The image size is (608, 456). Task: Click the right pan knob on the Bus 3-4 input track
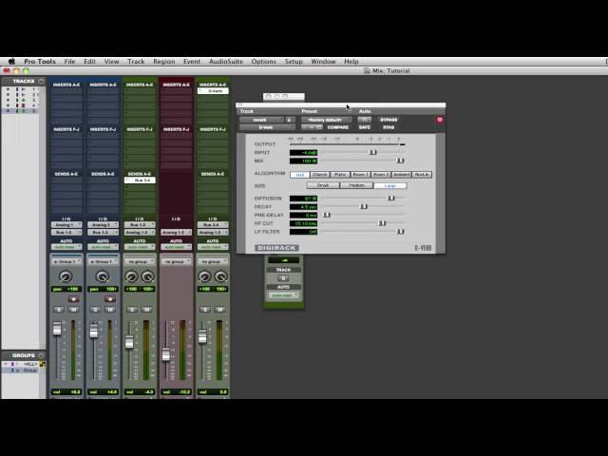[x=221, y=276]
